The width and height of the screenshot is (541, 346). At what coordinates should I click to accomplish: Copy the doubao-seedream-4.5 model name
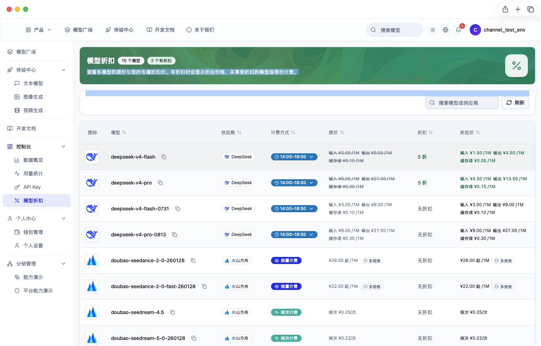tap(172, 312)
